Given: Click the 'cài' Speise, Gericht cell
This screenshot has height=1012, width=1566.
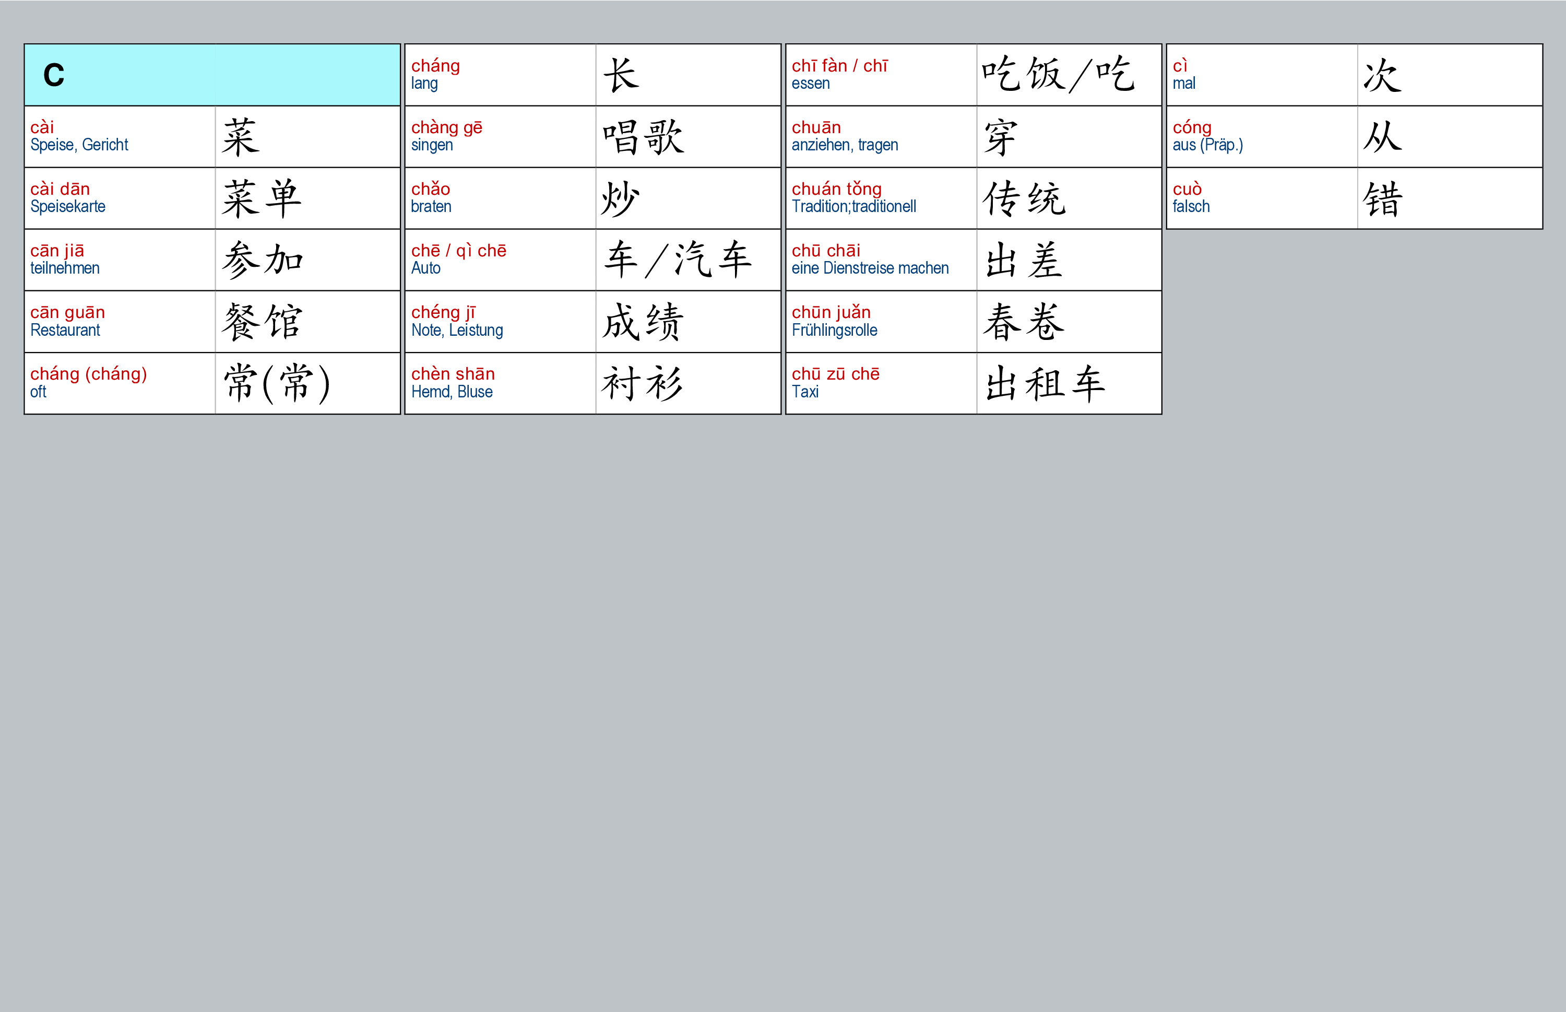Looking at the screenshot, I should pyautogui.click(x=120, y=137).
